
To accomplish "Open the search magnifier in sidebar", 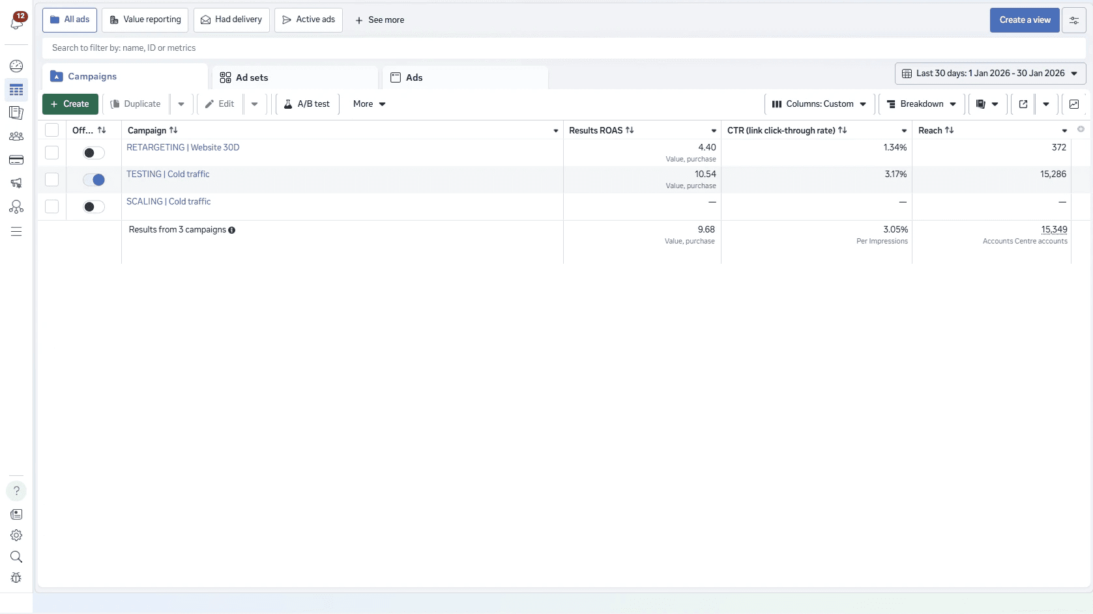I will coord(16,557).
